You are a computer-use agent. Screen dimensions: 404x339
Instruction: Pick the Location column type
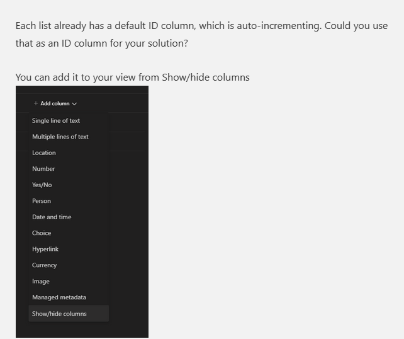44,152
